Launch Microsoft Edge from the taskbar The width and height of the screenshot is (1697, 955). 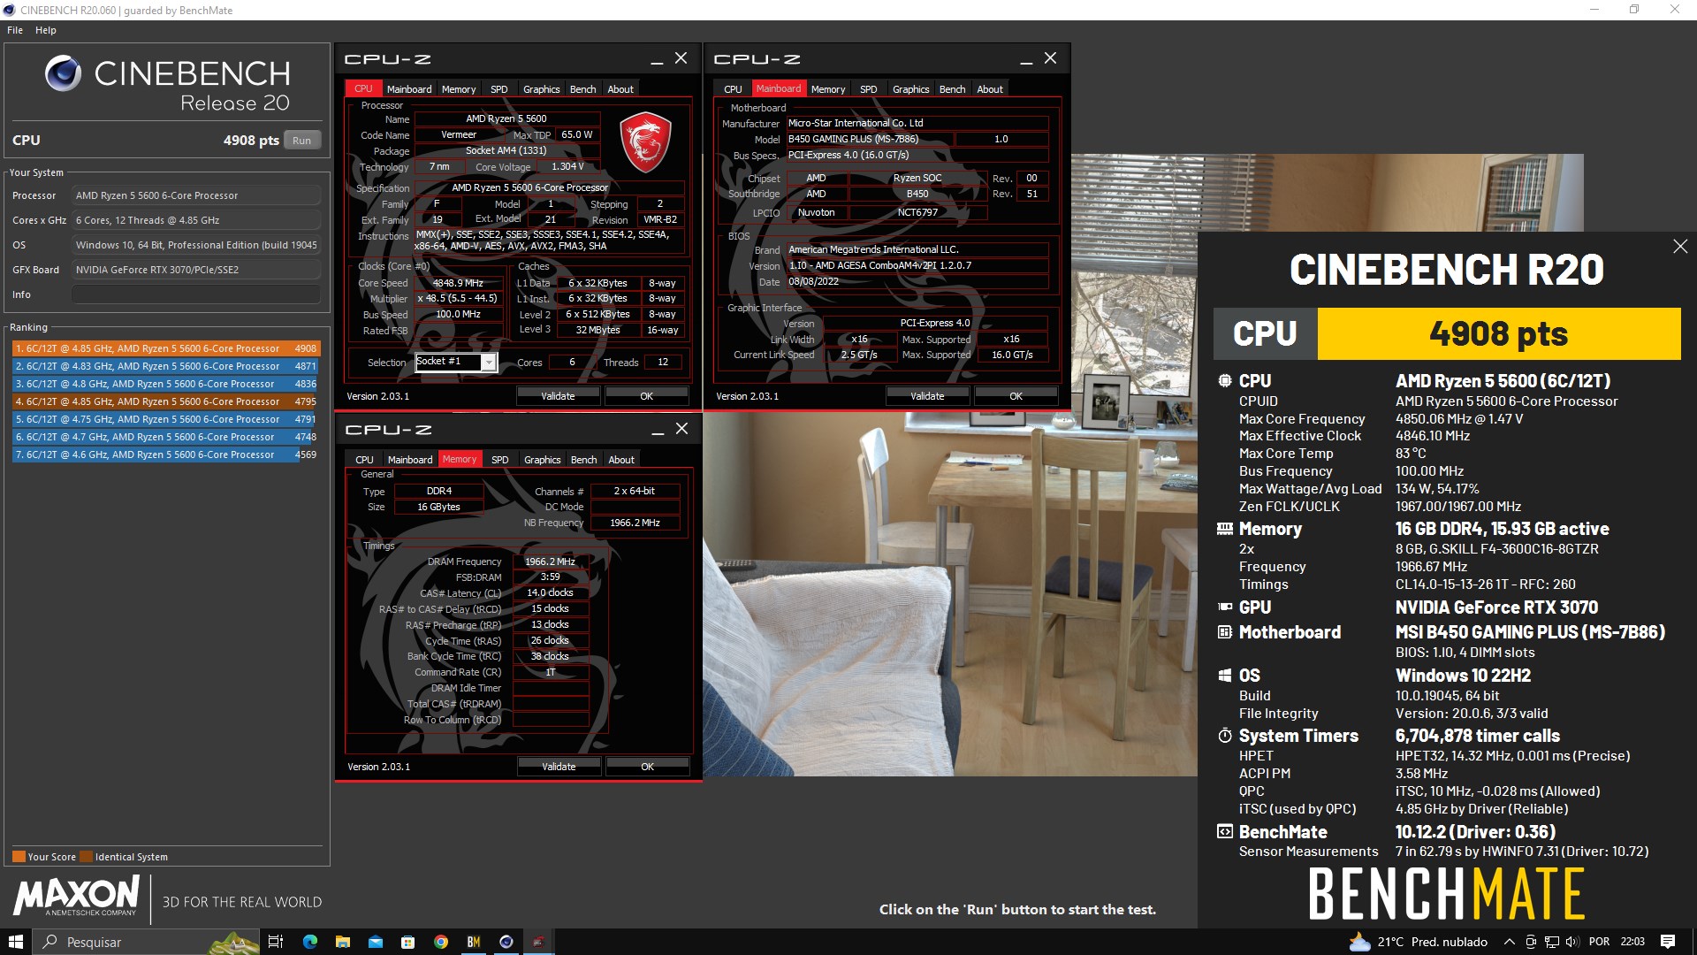(309, 942)
